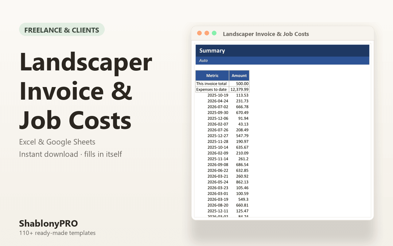Screen dimensions: 393x246
Task: Select the amount 91.94
Action: pyautogui.click(x=243, y=118)
